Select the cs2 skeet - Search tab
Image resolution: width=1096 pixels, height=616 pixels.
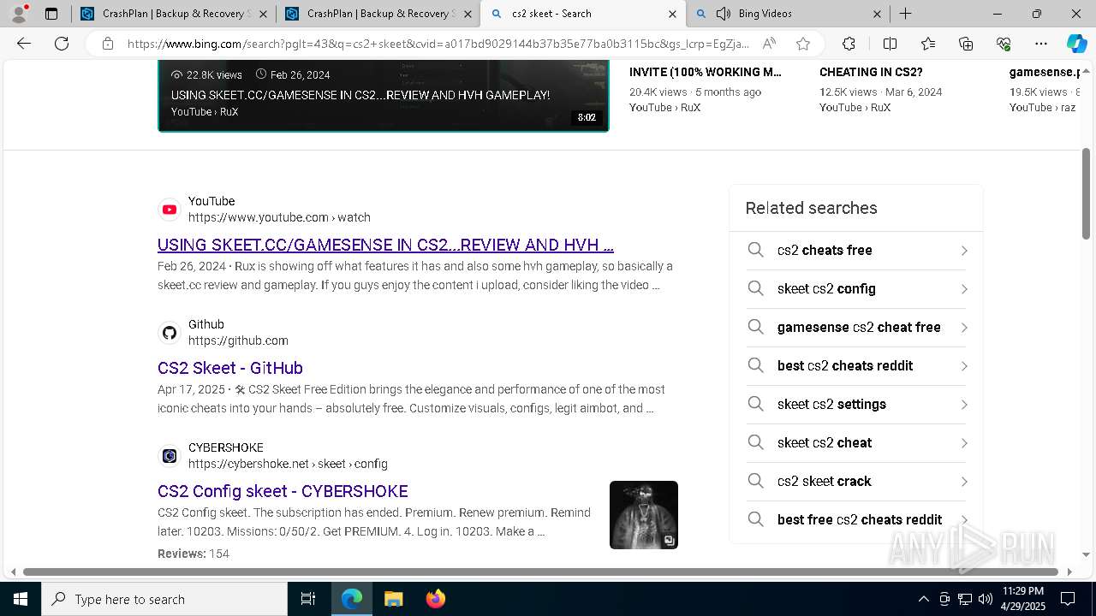pyautogui.click(x=582, y=14)
